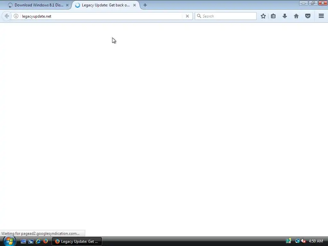Focus the legacyupdate.net address bar
The height and width of the screenshot is (246, 328).
pos(102,16)
